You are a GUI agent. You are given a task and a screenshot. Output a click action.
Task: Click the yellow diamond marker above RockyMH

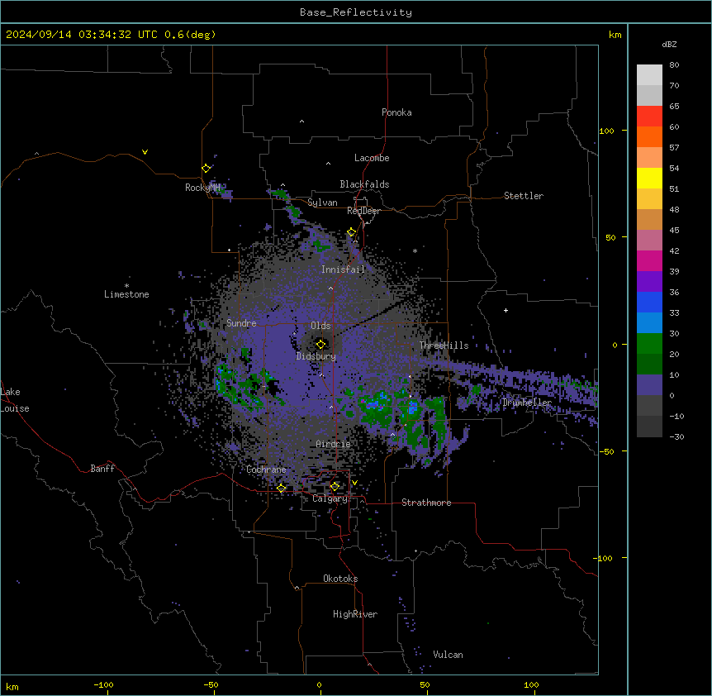coord(206,169)
